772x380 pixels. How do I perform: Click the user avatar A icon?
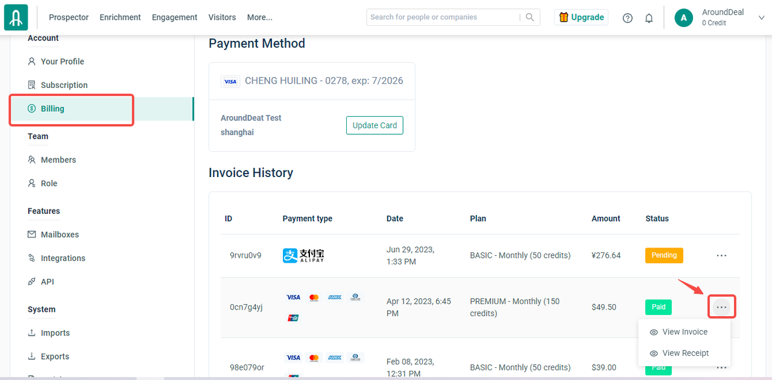683,17
